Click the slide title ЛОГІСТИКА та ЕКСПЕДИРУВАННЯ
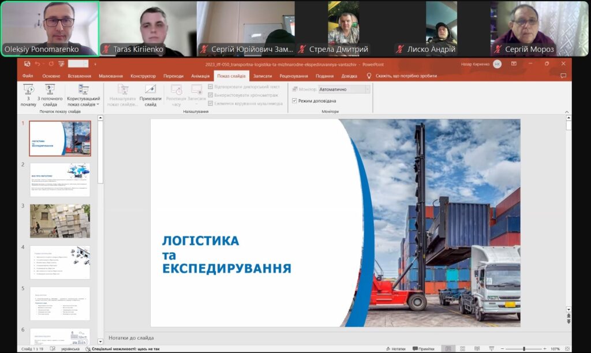The width and height of the screenshot is (591, 353). (x=226, y=254)
